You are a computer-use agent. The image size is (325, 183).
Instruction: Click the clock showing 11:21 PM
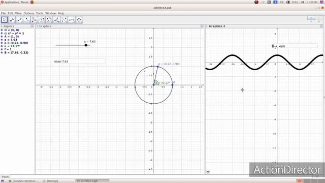point(312,2)
